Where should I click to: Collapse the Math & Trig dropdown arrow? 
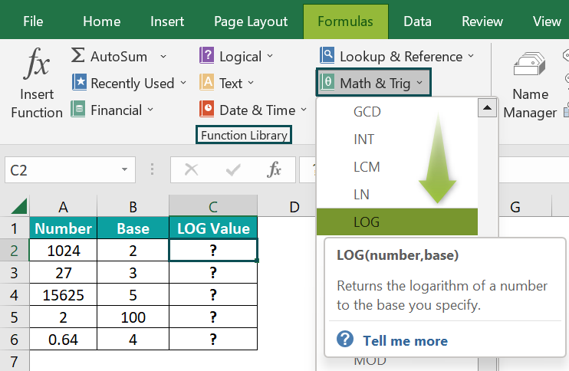(420, 83)
